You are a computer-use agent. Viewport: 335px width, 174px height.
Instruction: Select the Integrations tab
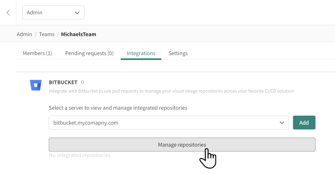tap(141, 53)
